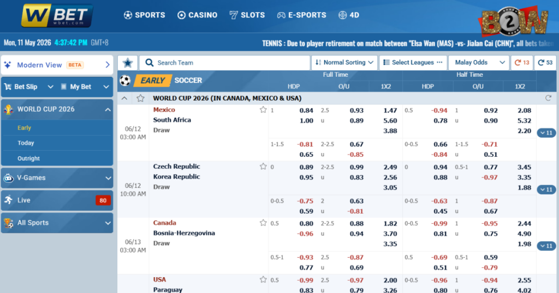Screen dimensions: 559x293
Task: Open the Sports section
Action: [144, 15]
